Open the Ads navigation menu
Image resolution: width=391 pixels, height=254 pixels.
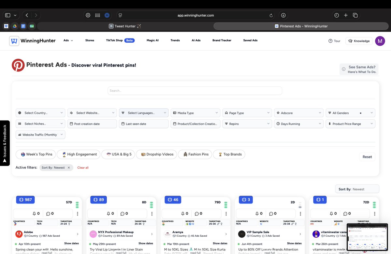pos(68,40)
